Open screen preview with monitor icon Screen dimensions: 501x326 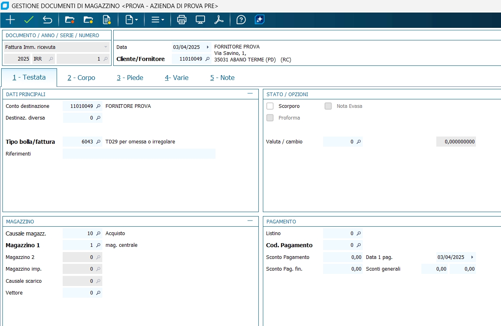click(200, 20)
